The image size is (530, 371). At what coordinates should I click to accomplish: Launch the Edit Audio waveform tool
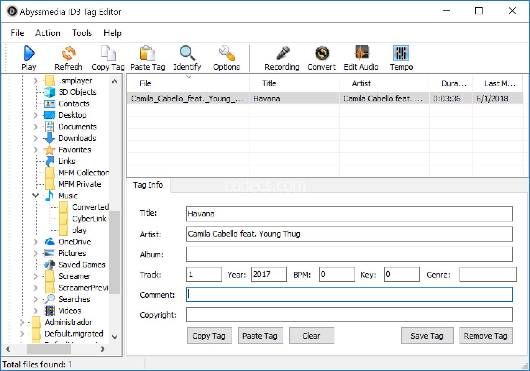361,58
